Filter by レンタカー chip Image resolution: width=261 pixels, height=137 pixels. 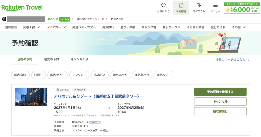click(79, 75)
